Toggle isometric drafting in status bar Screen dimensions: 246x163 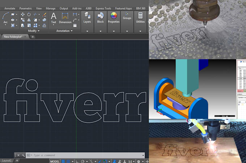91,161
